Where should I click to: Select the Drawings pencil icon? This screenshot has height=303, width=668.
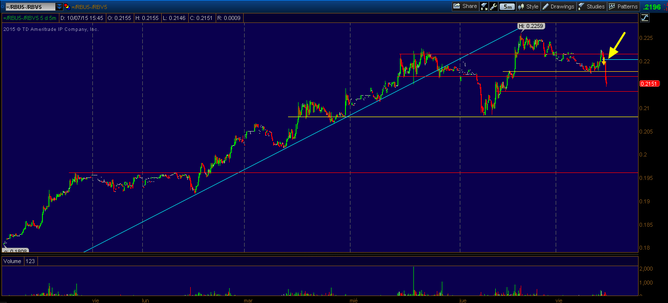click(x=545, y=6)
